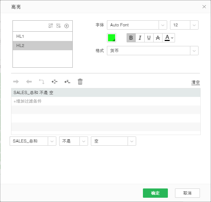211x202 pixels.
Task: Click the first add-condition branch icon
Action: coord(55,82)
